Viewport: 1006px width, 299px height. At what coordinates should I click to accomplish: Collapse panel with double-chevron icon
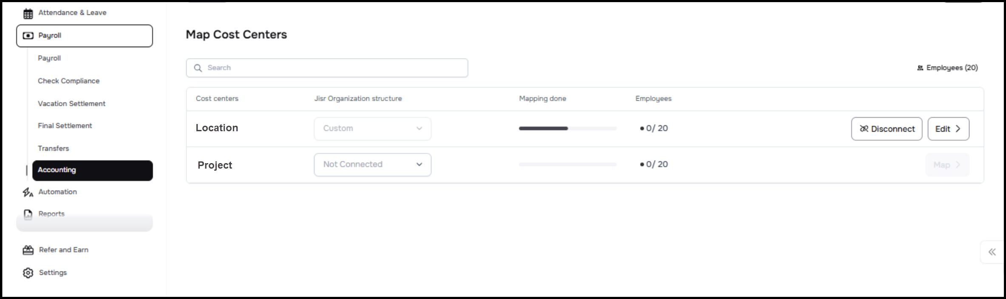[992, 252]
